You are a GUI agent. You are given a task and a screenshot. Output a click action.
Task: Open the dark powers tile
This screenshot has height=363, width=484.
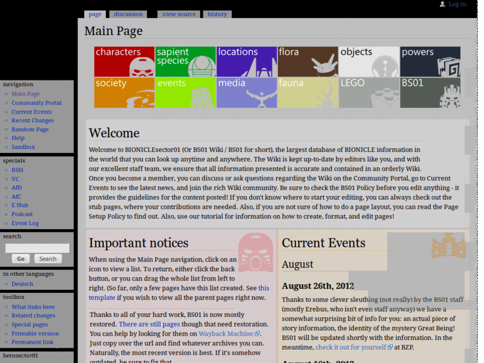[430, 62]
